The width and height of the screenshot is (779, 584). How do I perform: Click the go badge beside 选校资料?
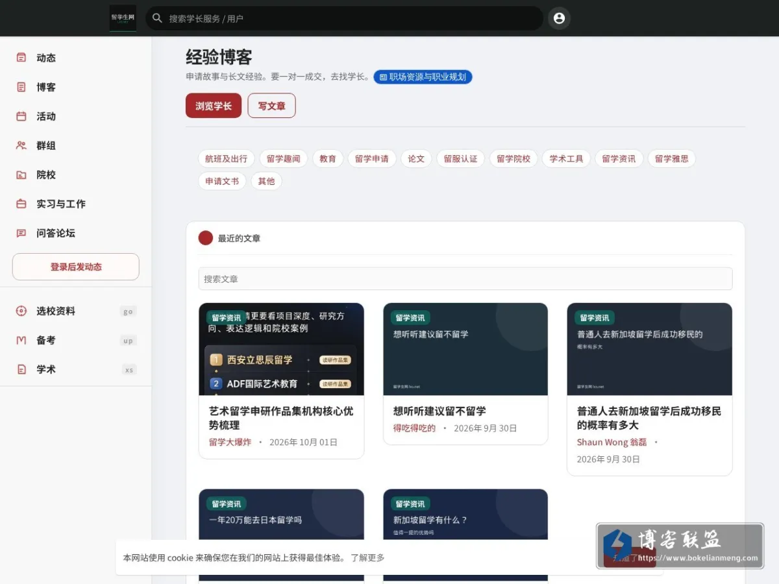128,311
